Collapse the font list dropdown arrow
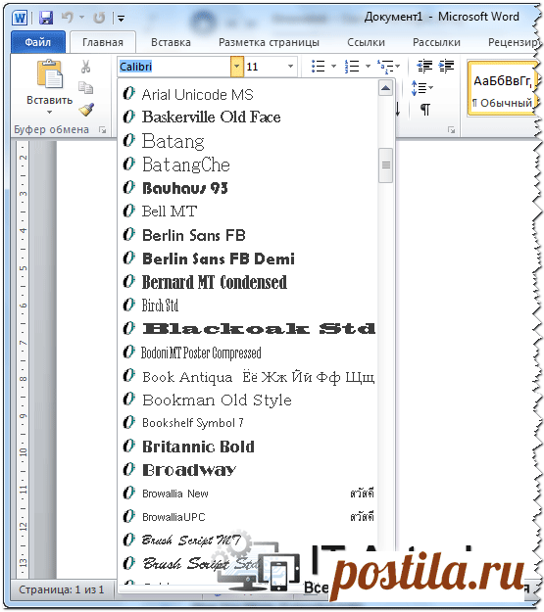The image size is (544, 612). pos(237,67)
